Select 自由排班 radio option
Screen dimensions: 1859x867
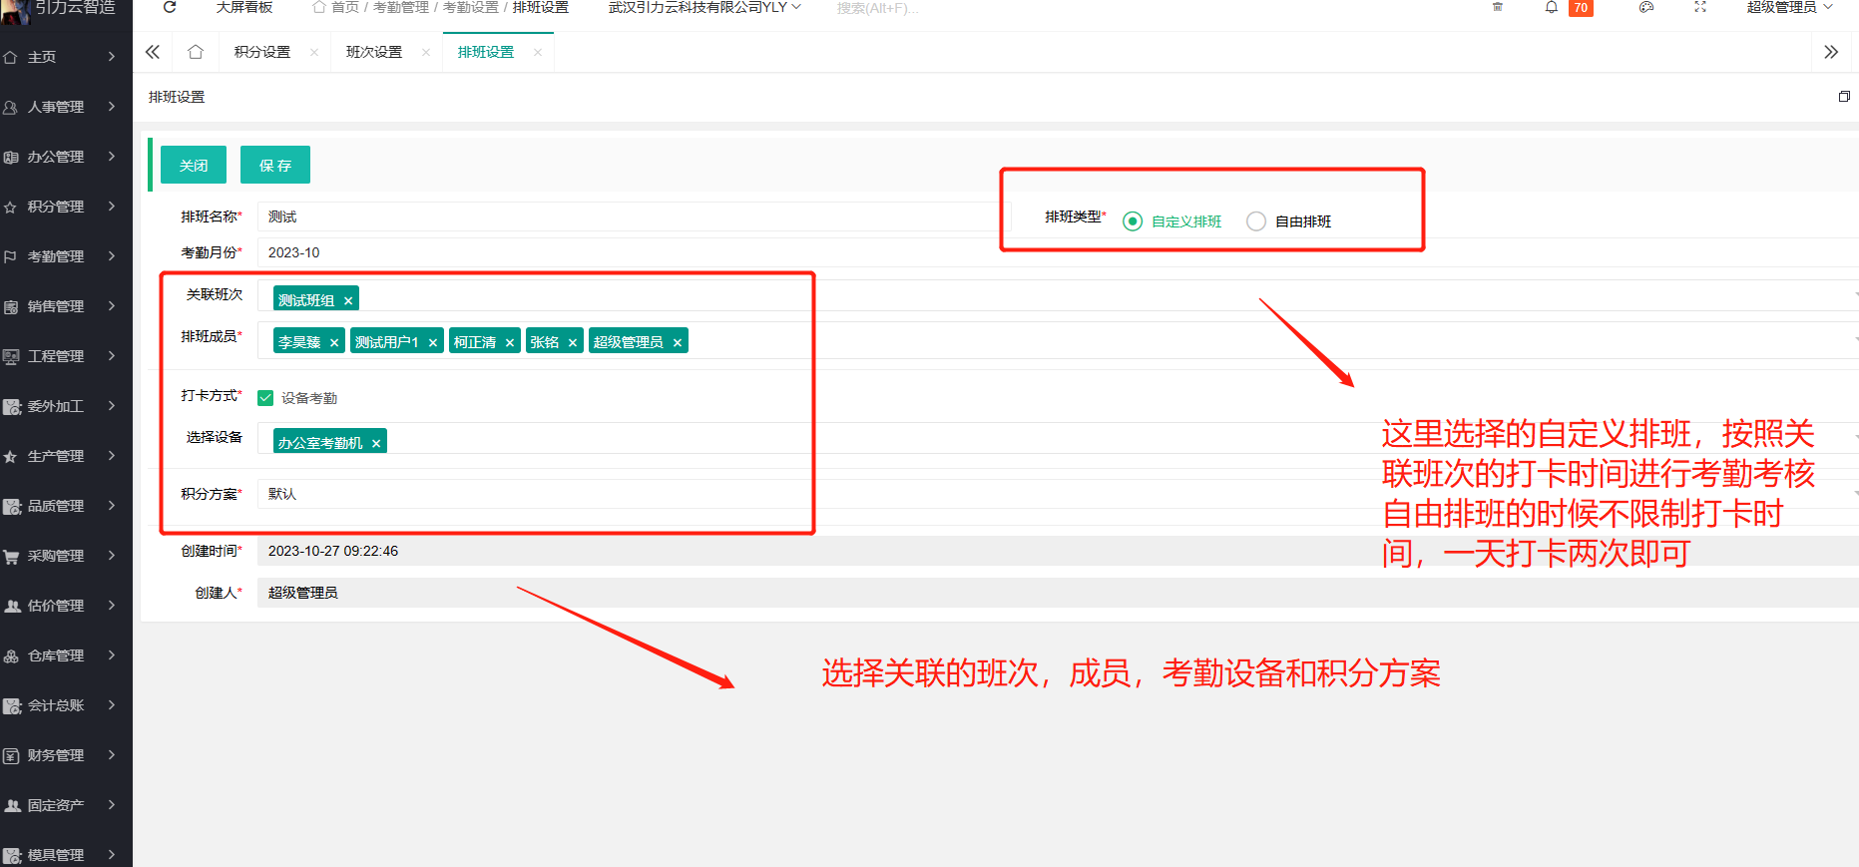coord(1256,221)
